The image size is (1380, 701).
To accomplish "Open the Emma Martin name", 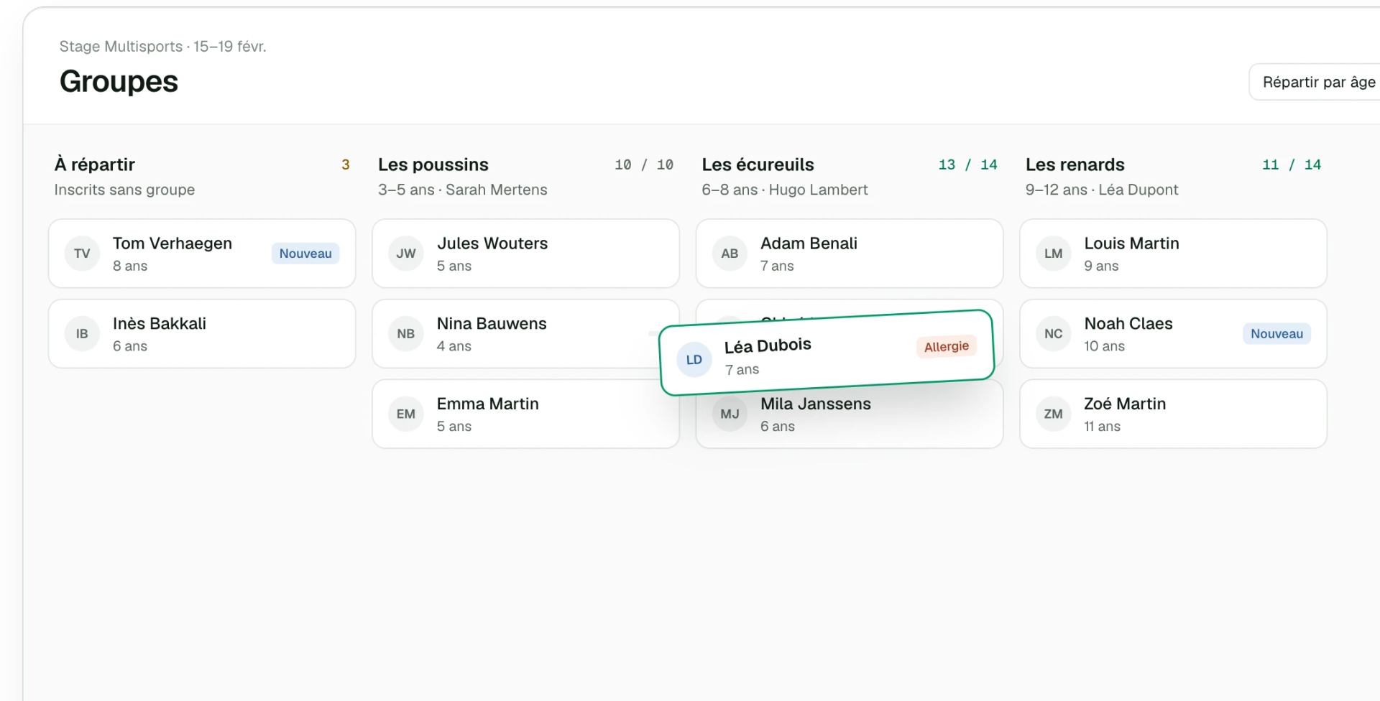I will pos(488,404).
